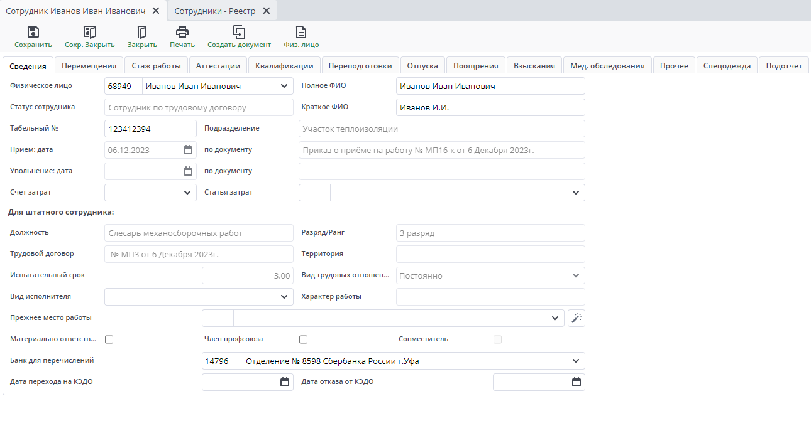Screen dimensions: 811x421
Task: Click the Краткое ФИО input field
Action: [x=490, y=107]
